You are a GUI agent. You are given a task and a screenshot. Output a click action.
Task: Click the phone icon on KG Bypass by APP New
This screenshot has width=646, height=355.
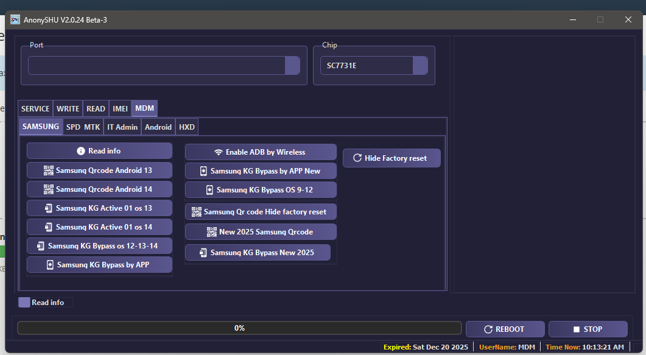tap(203, 171)
